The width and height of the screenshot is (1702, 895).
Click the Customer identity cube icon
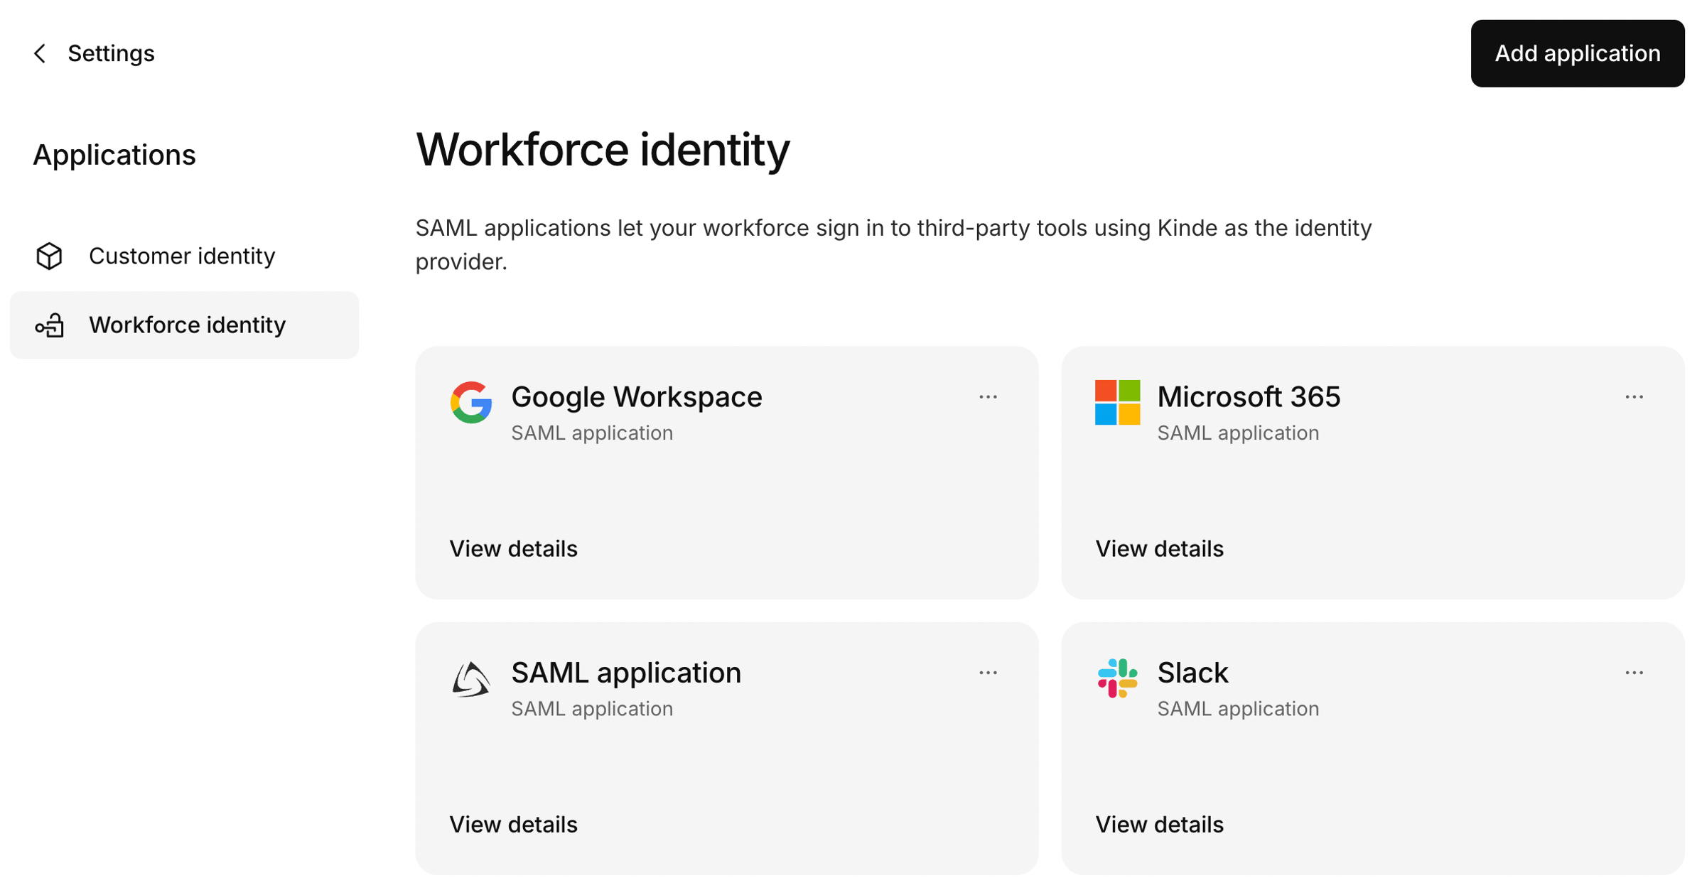click(x=49, y=256)
